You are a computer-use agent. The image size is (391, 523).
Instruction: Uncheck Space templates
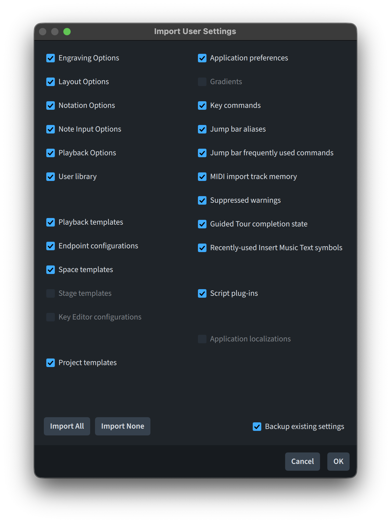click(51, 270)
